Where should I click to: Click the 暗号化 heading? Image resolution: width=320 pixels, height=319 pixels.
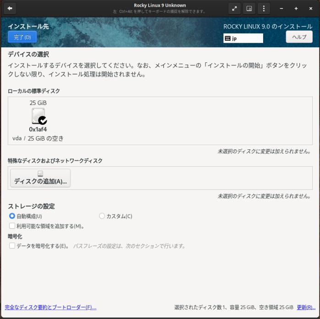pyautogui.click(x=15, y=236)
